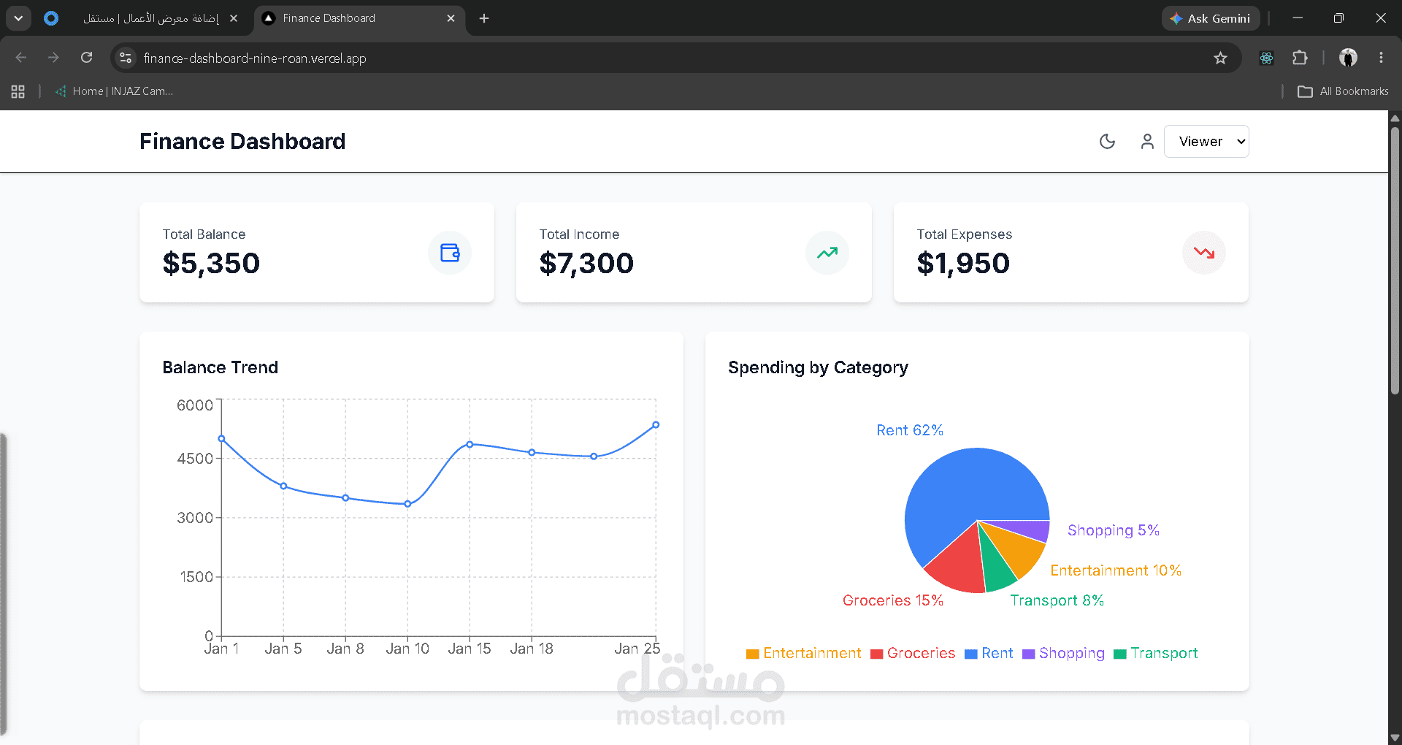The image size is (1402, 745).
Task: Click the blue Rent legend swatch
Action: point(971,654)
